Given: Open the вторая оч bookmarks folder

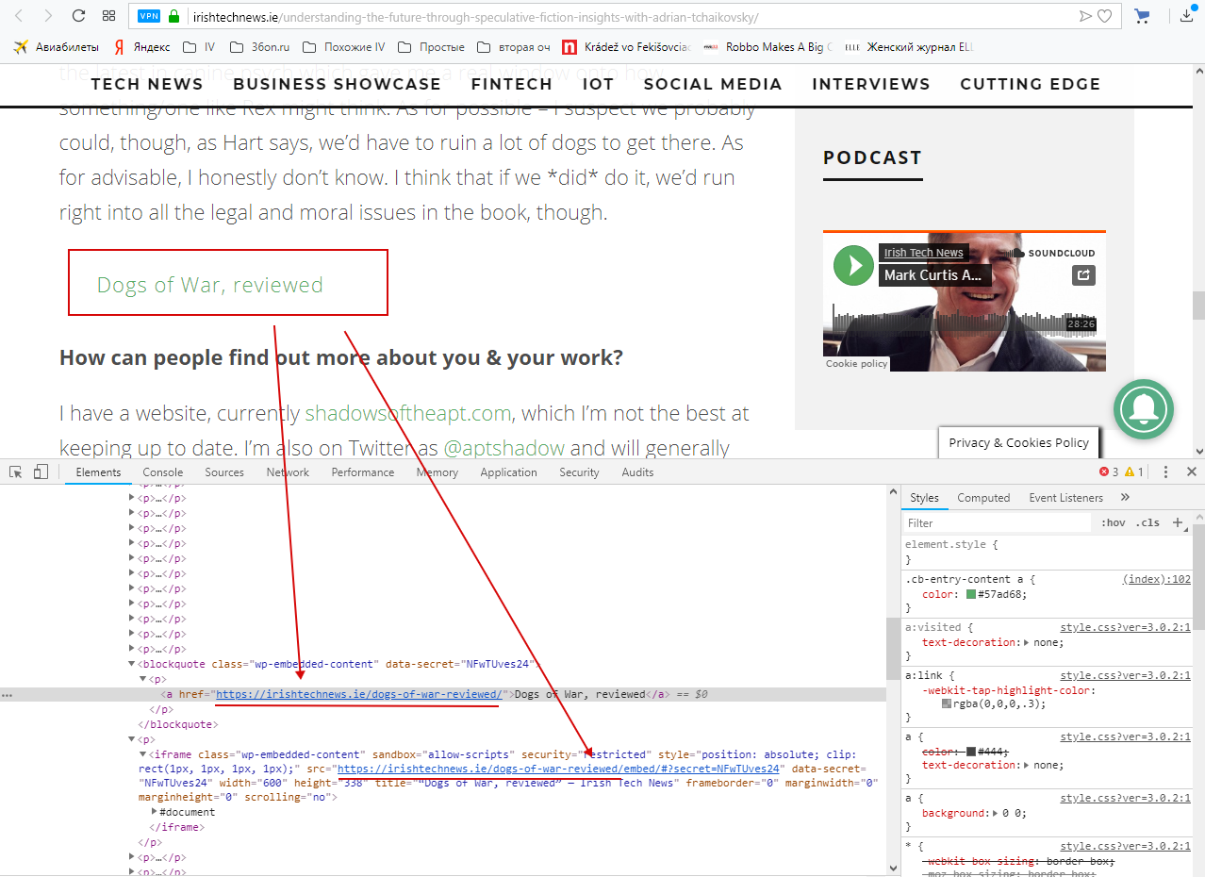Looking at the screenshot, I should 514,46.
